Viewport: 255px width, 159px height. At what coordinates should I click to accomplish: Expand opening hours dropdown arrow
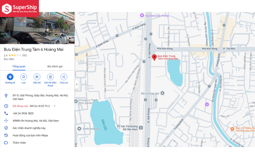55,106
